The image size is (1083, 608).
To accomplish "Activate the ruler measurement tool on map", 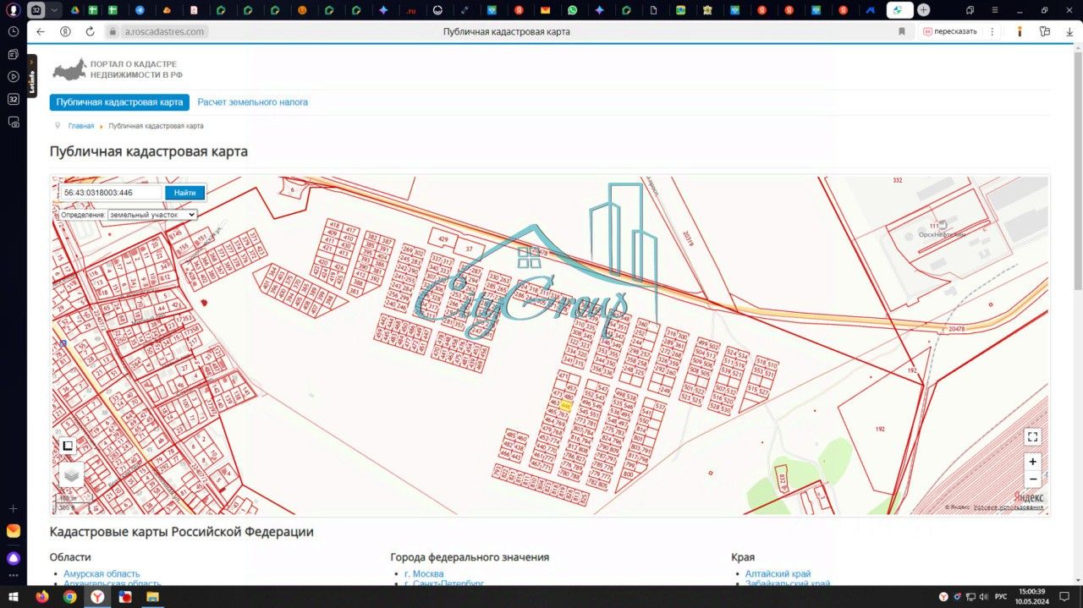I will pos(68,446).
